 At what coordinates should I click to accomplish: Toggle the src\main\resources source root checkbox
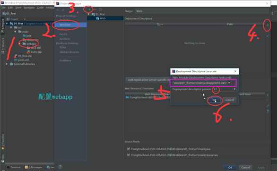pos(129,155)
